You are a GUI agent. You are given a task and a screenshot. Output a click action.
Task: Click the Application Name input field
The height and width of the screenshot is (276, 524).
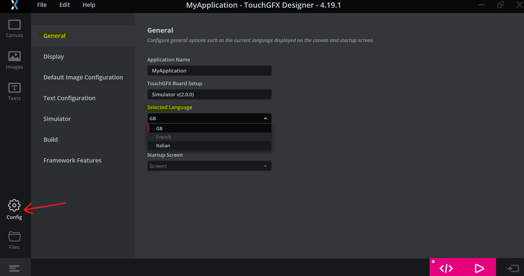209,70
